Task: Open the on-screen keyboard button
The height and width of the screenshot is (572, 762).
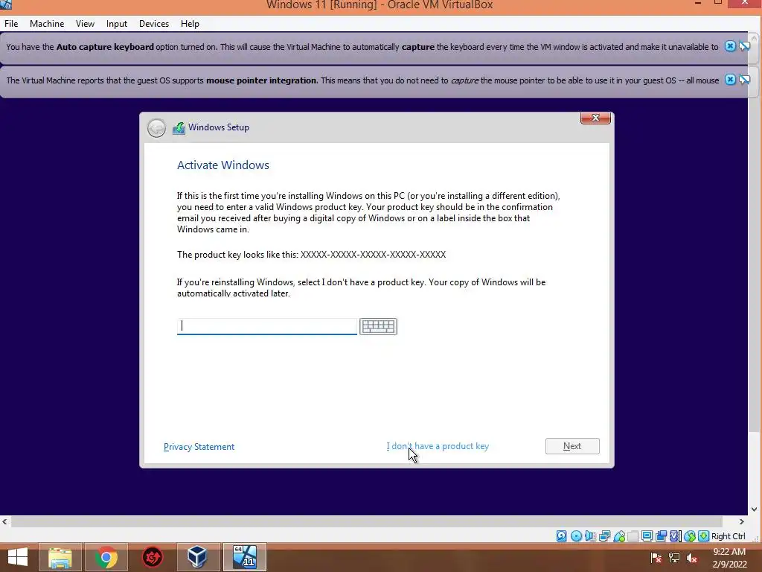Action: (378, 326)
